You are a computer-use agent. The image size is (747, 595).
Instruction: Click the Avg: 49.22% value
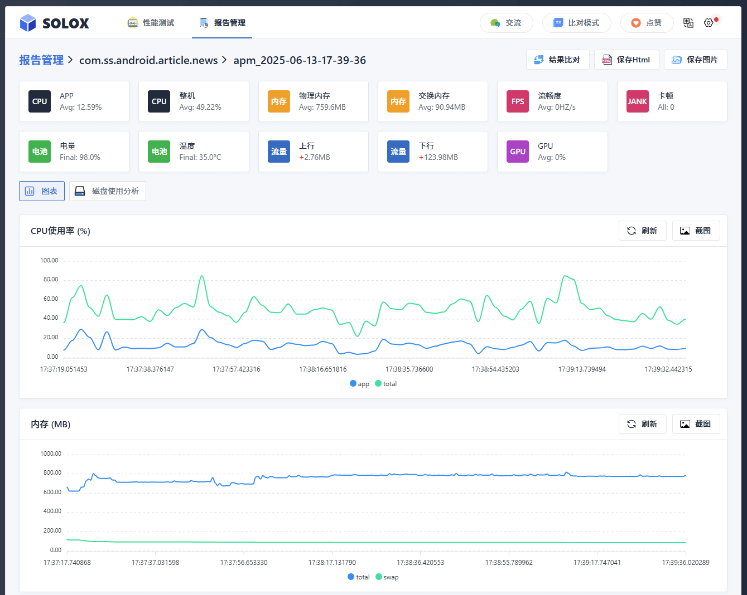click(x=200, y=107)
